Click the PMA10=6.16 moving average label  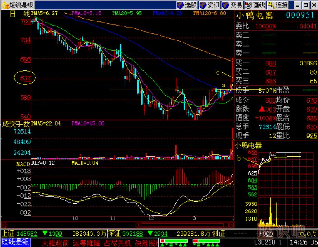(x=87, y=13)
